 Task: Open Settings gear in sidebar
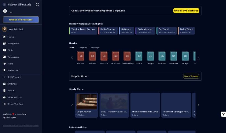pyautogui.click(x=4, y=84)
